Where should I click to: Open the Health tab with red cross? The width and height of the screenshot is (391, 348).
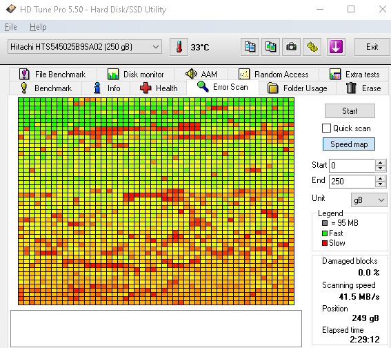(x=159, y=88)
